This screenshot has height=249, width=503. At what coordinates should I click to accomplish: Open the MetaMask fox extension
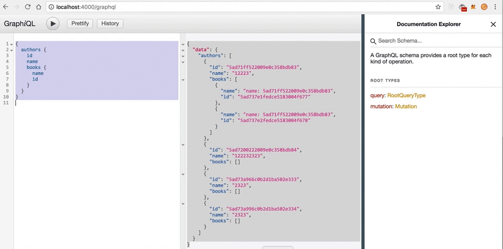coord(473,7)
